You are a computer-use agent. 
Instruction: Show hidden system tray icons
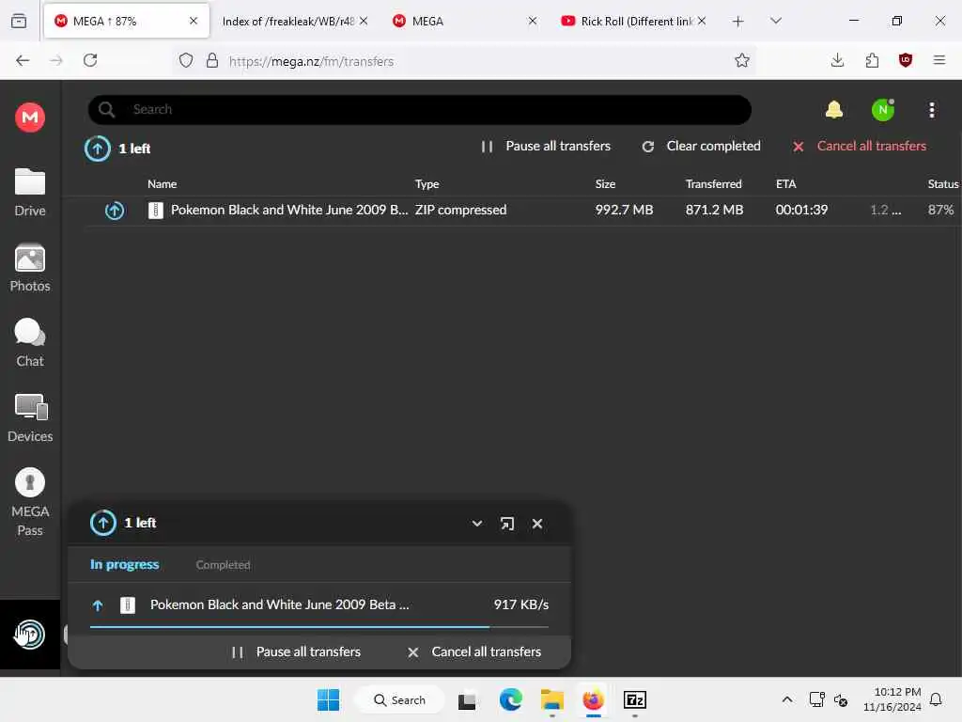[787, 699]
